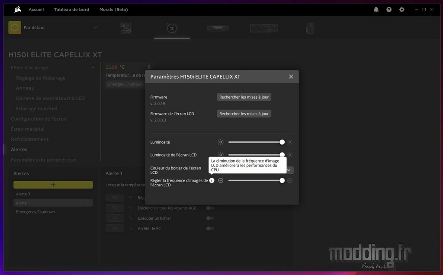Click the Corsair sails logo

[x=17, y=10]
